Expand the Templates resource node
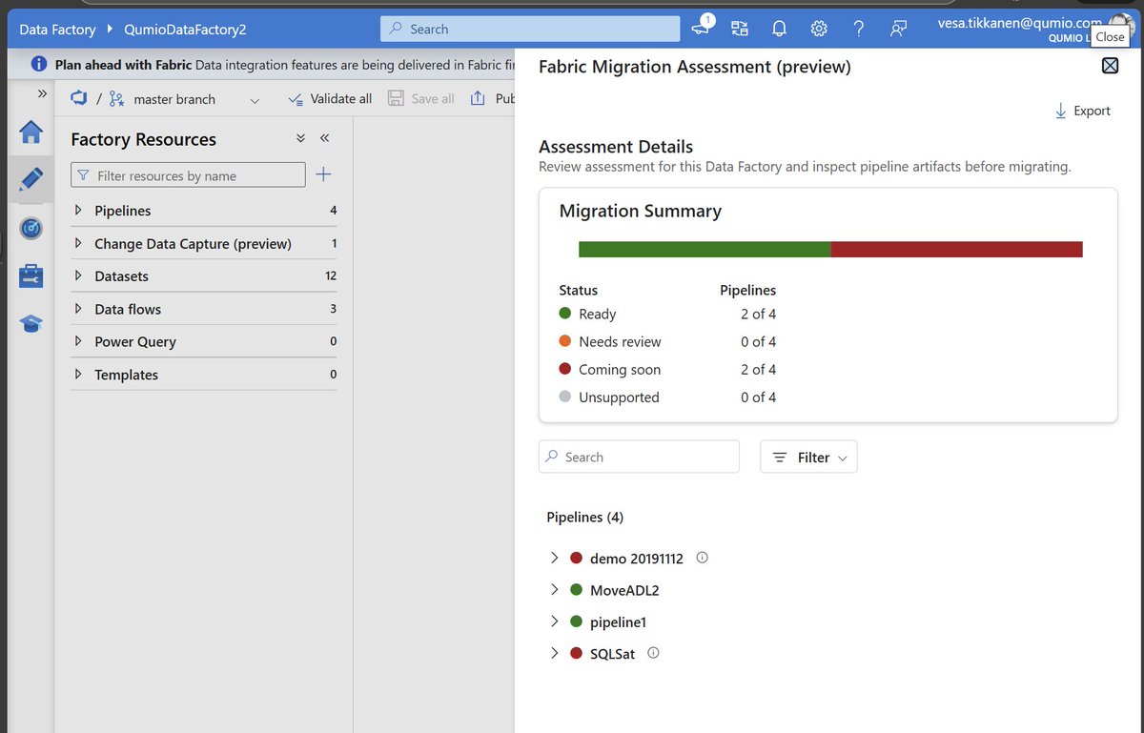1144x733 pixels. (78, 375)
